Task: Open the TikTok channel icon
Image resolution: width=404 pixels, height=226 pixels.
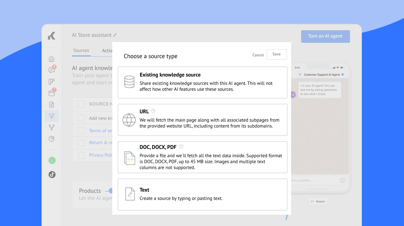Action: [x=52, y=174]
